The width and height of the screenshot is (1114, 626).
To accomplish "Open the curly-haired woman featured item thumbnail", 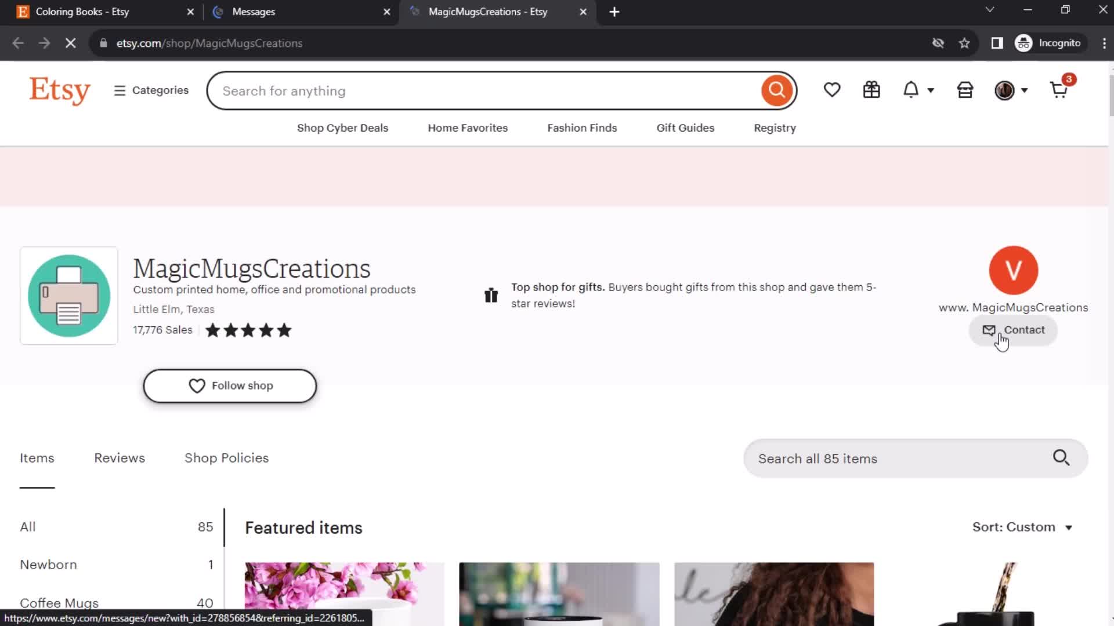I will point(774,594).
